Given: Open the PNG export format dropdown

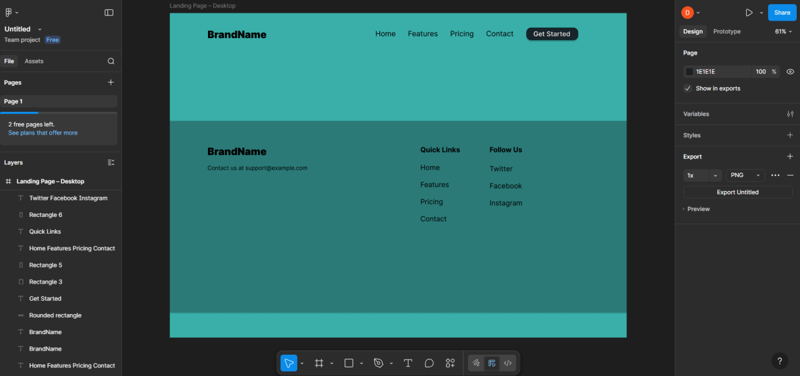Looking at the screenshot, I should [x=745, y=175].
